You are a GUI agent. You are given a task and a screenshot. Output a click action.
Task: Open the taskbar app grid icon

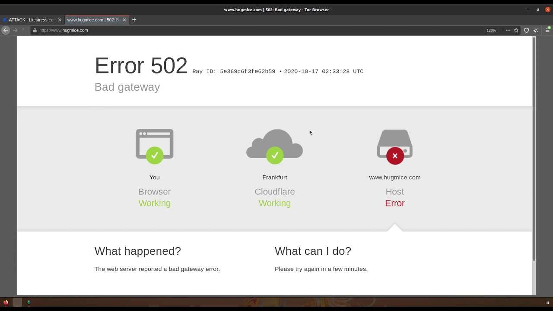pos(547,302)
